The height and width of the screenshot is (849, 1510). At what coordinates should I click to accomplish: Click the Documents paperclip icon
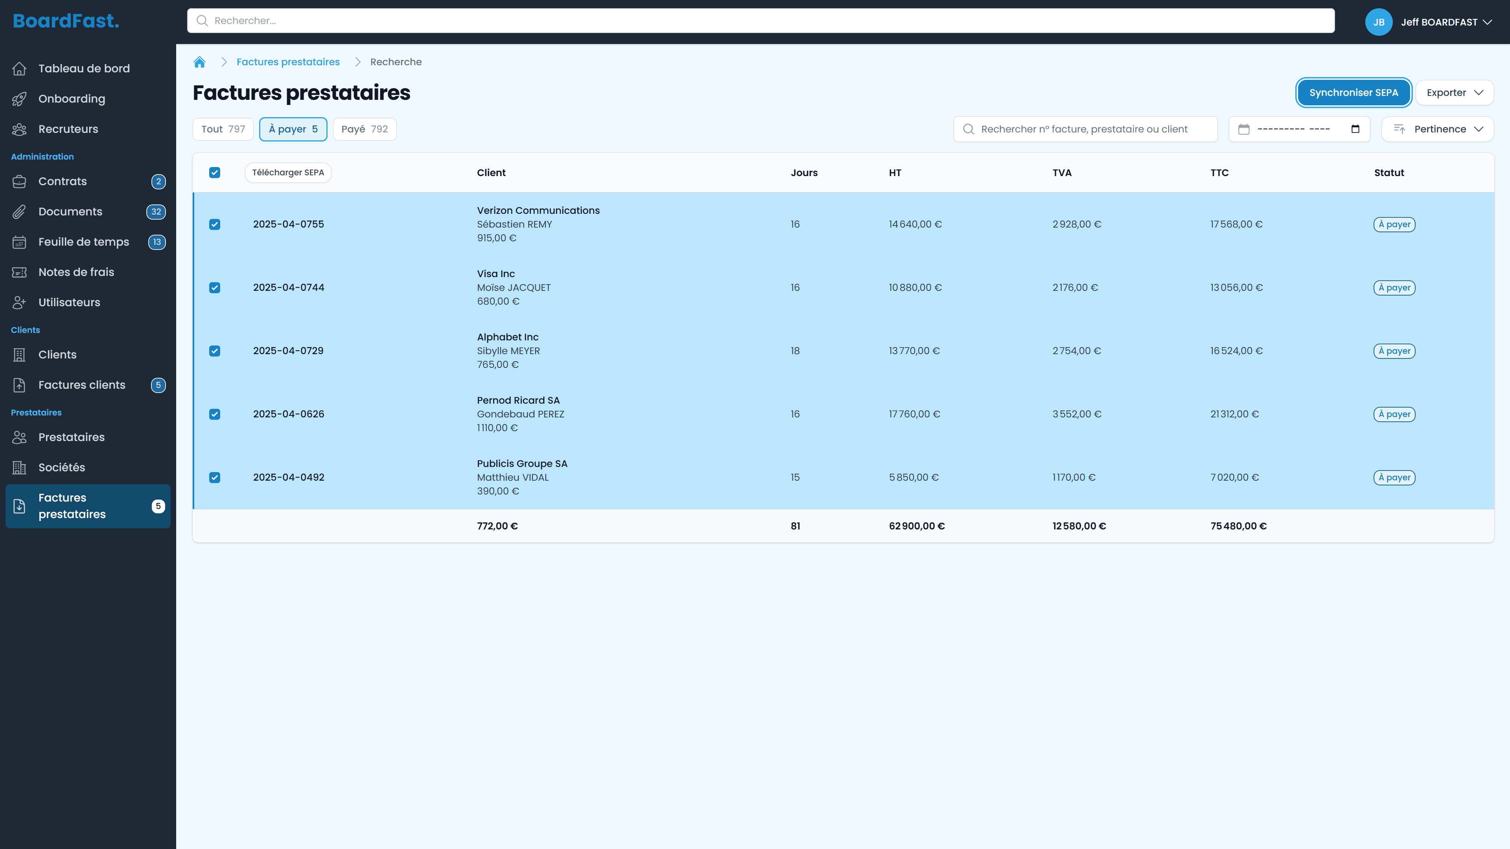click(19, 212)
